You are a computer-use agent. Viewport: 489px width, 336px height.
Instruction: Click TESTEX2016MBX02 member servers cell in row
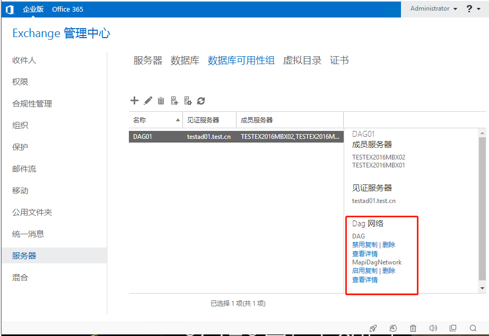tap(290, 137)
